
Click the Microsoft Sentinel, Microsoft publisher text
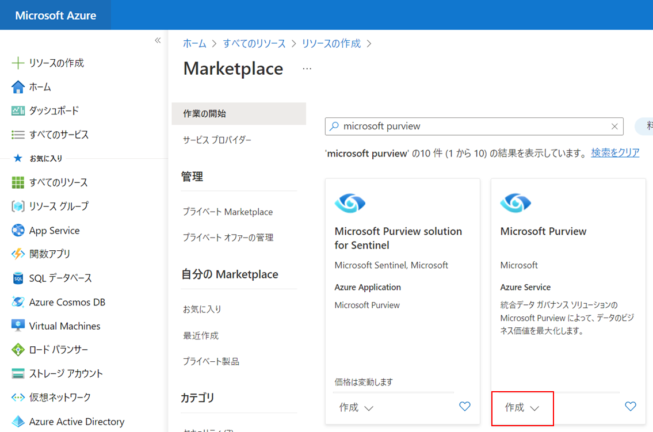391,265
